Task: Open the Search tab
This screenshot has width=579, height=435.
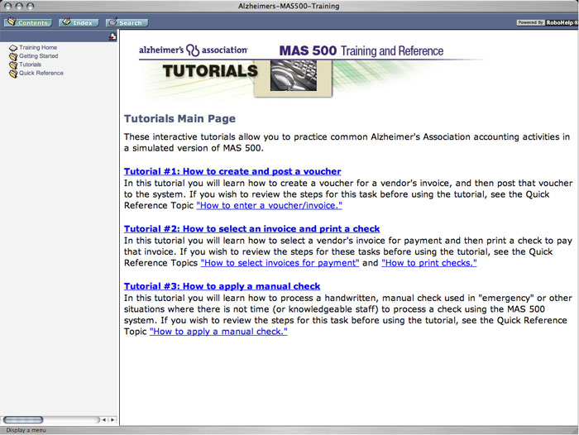Action: (126, 22)
